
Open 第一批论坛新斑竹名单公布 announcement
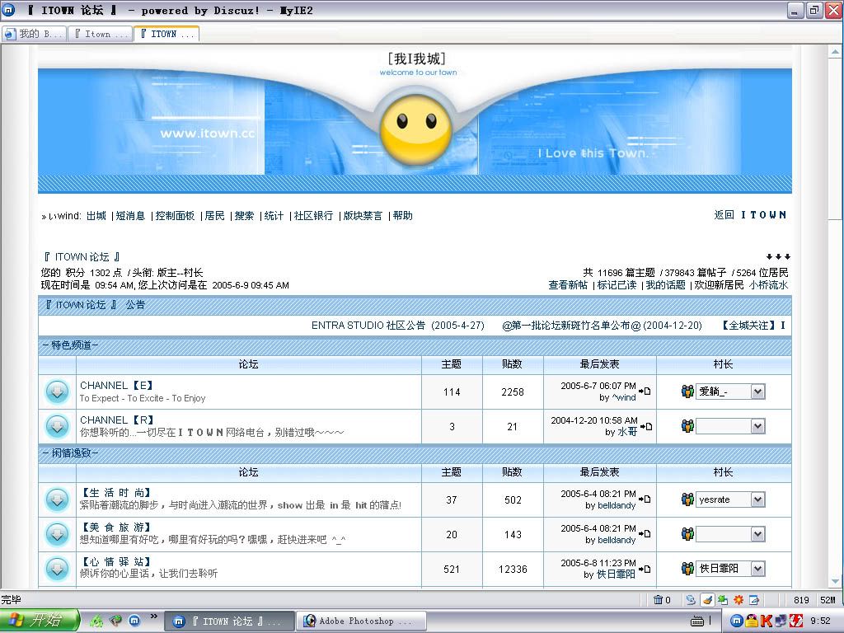tap(602, 326)
